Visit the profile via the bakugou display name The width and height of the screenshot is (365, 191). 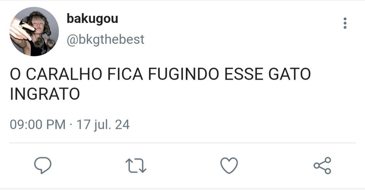(92, 19)
